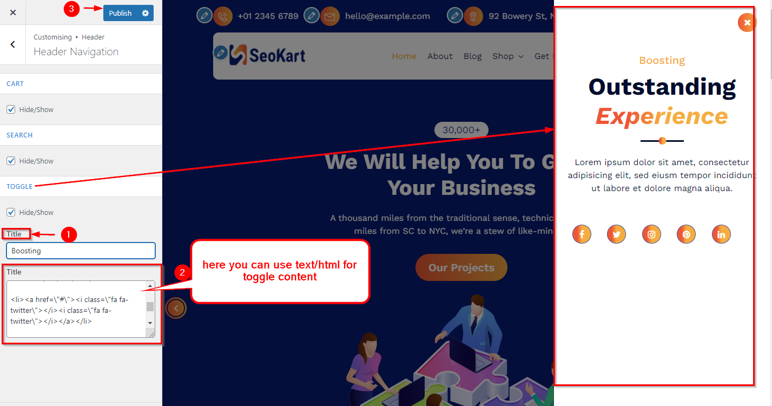The image size is (772, 406).
Task: Click the Twitter icon in toggle panel
Action: 616,234
